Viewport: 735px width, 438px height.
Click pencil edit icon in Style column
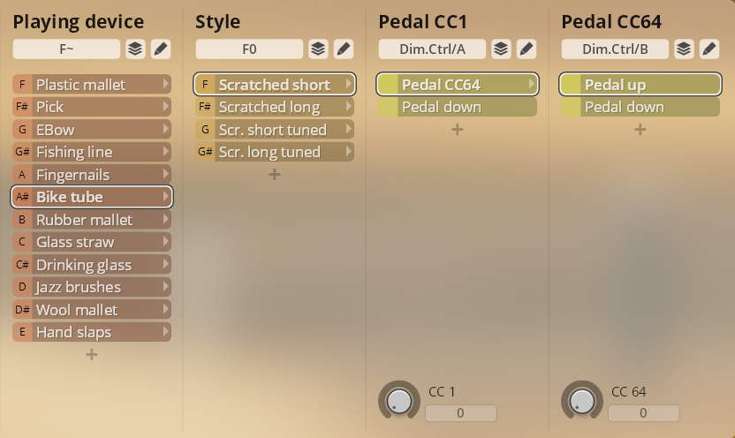pyautogui.click(x=343, y=49)
